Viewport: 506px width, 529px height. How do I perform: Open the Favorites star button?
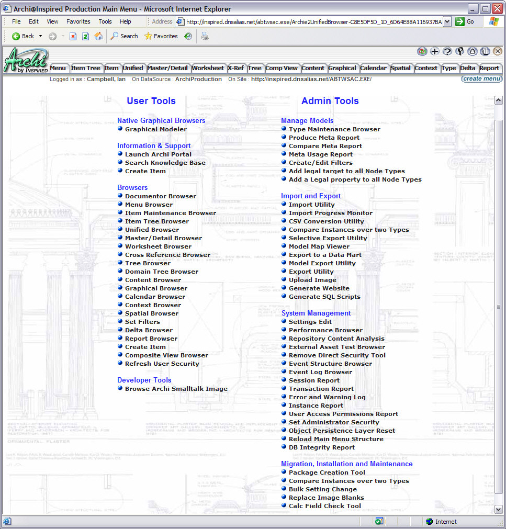[x=161, y=36]
